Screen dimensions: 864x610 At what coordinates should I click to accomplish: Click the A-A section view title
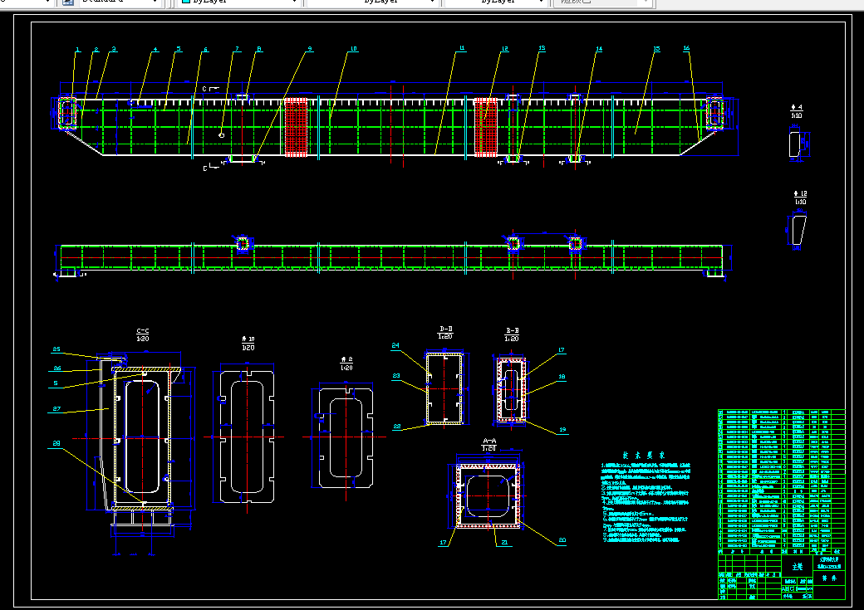coord(489,444)
